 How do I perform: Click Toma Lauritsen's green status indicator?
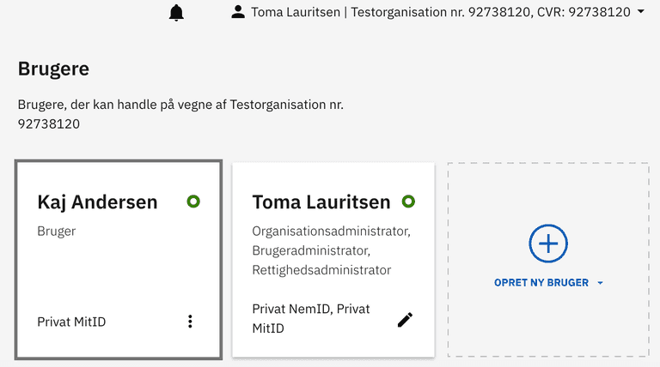tap(408, 202)
